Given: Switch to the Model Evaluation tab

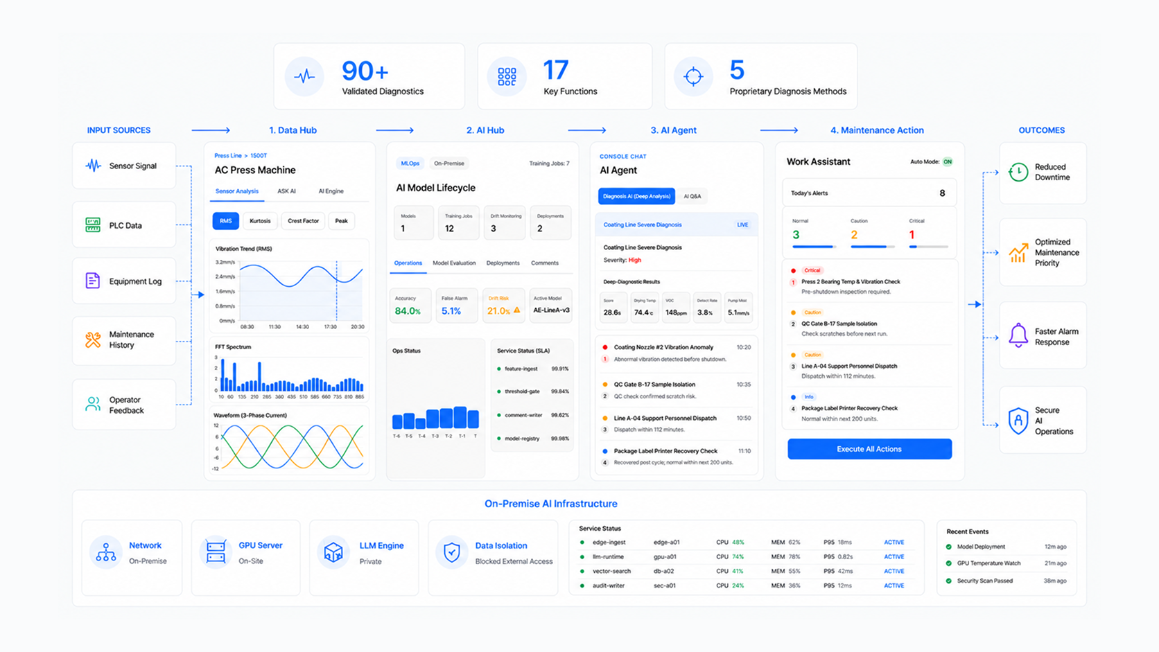Looking at the screenshot, I should pyautogui.click(x=454, y=263).
